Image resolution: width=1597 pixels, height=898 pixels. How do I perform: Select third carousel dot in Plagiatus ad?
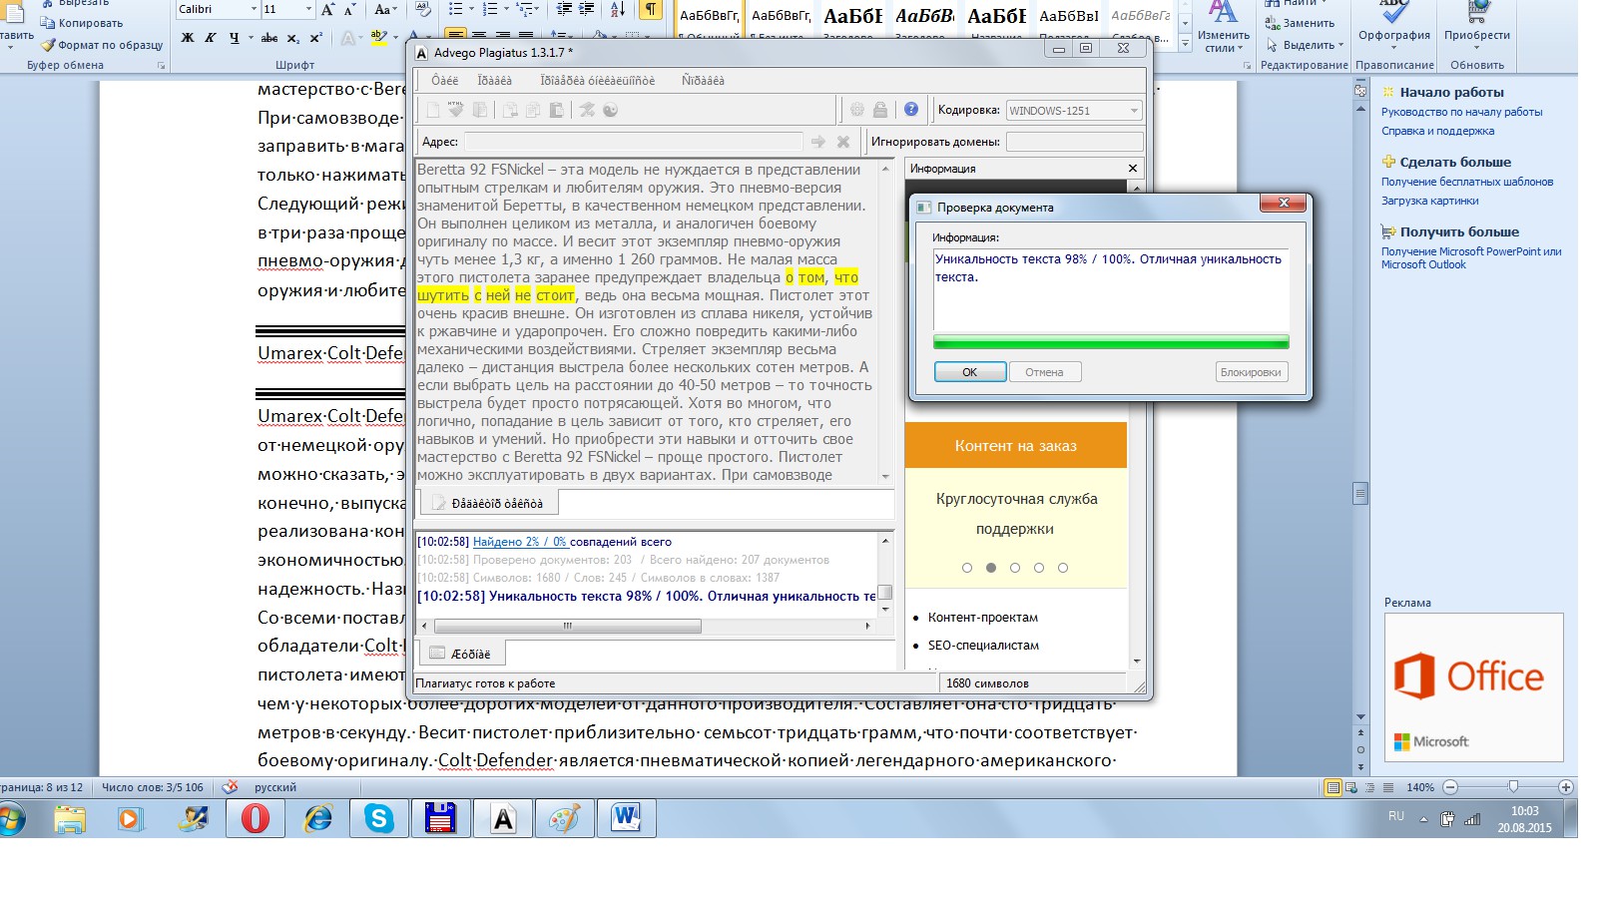[1015, 568]
